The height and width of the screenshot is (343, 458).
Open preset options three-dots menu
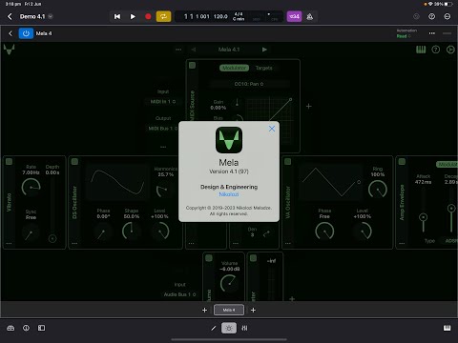[x=178, y=50]
